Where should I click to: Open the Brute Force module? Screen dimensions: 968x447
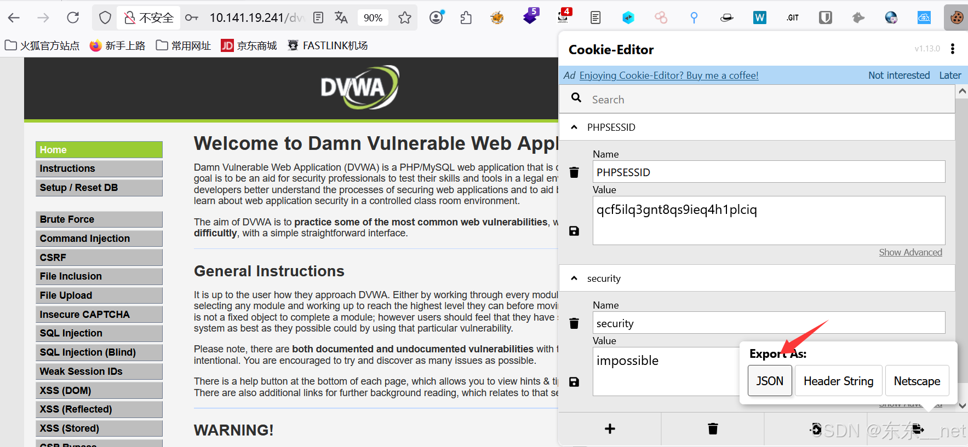coord(99,219)
